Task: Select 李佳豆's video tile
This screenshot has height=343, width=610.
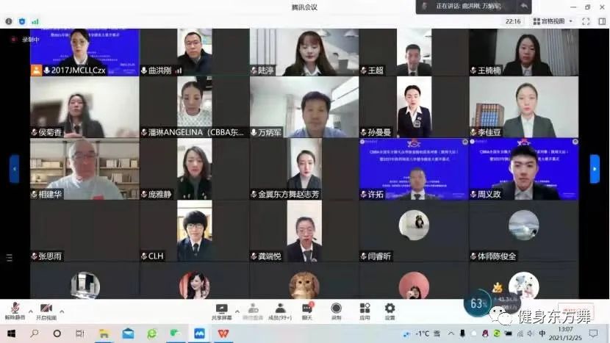Action: click(523, 107)
